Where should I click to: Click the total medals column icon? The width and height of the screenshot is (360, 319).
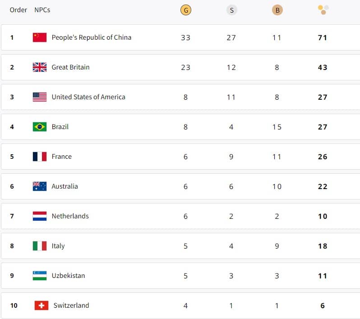pos(323,10)
